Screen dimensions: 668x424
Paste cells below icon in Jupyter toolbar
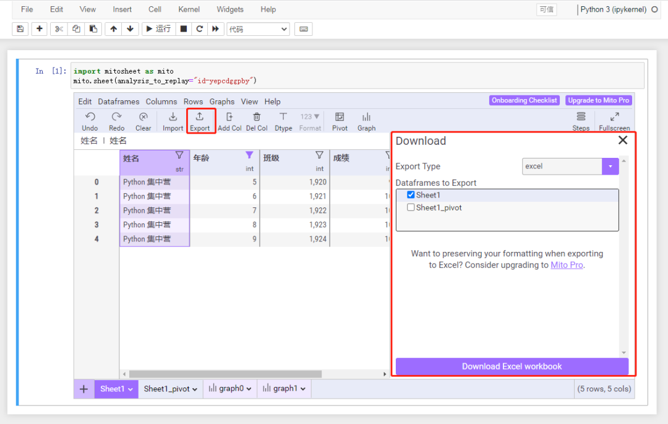pyautogui.click(x=93, y=29)
